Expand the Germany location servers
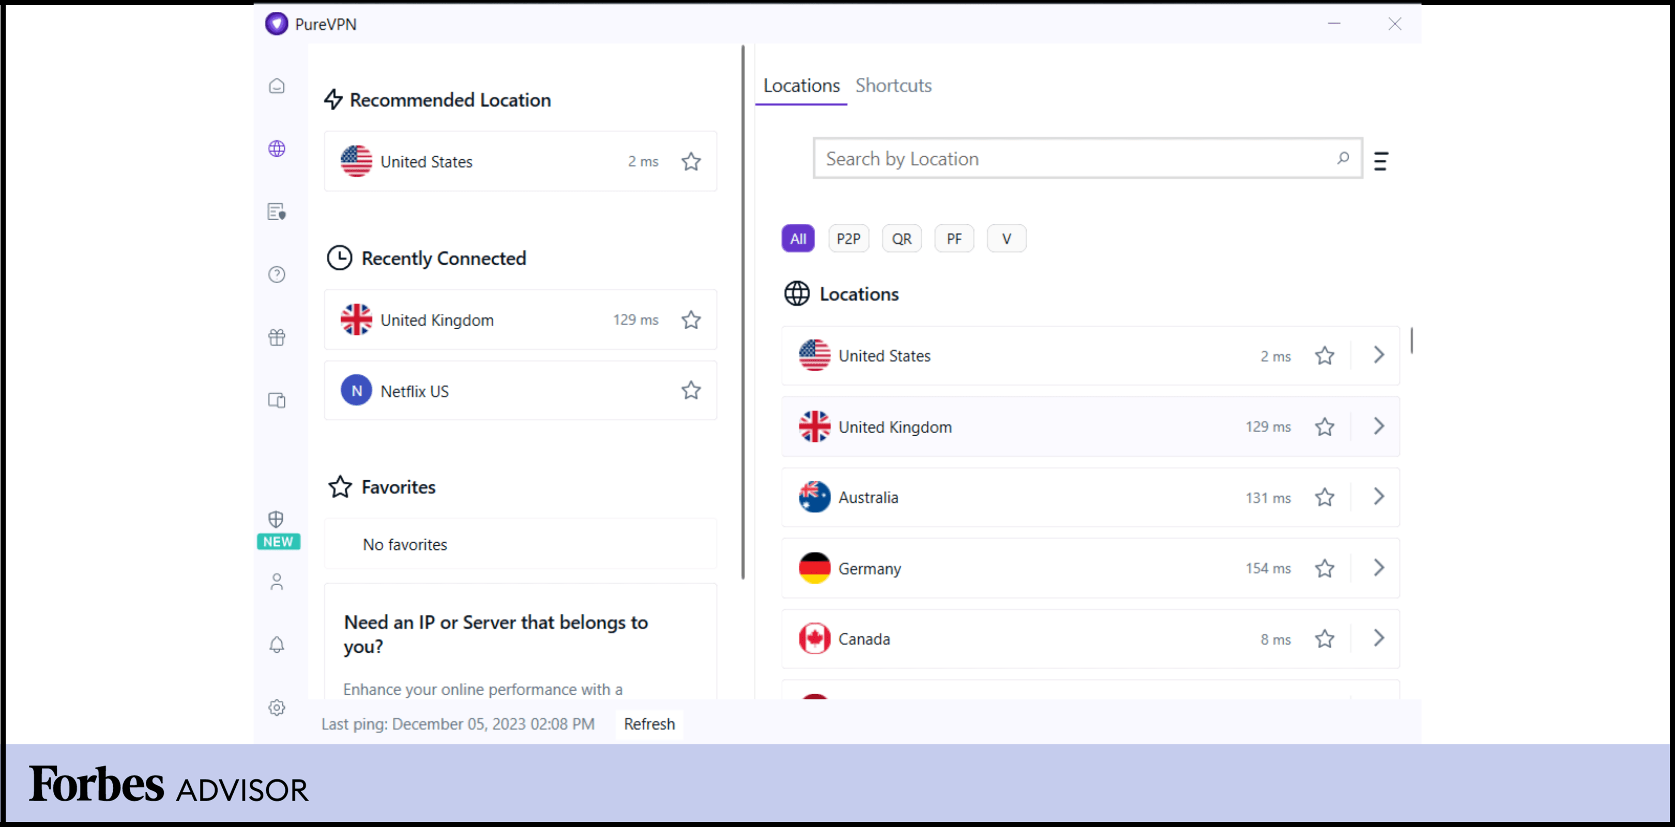 1378,568
